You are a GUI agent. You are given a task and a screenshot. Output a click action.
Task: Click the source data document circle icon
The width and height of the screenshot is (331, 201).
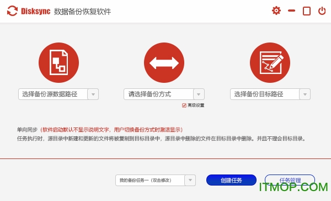(58, 62)
